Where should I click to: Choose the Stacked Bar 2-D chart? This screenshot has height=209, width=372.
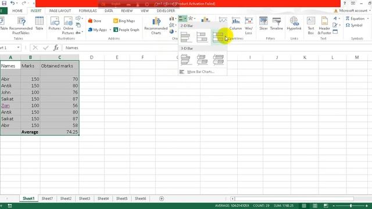click(202, 37)
